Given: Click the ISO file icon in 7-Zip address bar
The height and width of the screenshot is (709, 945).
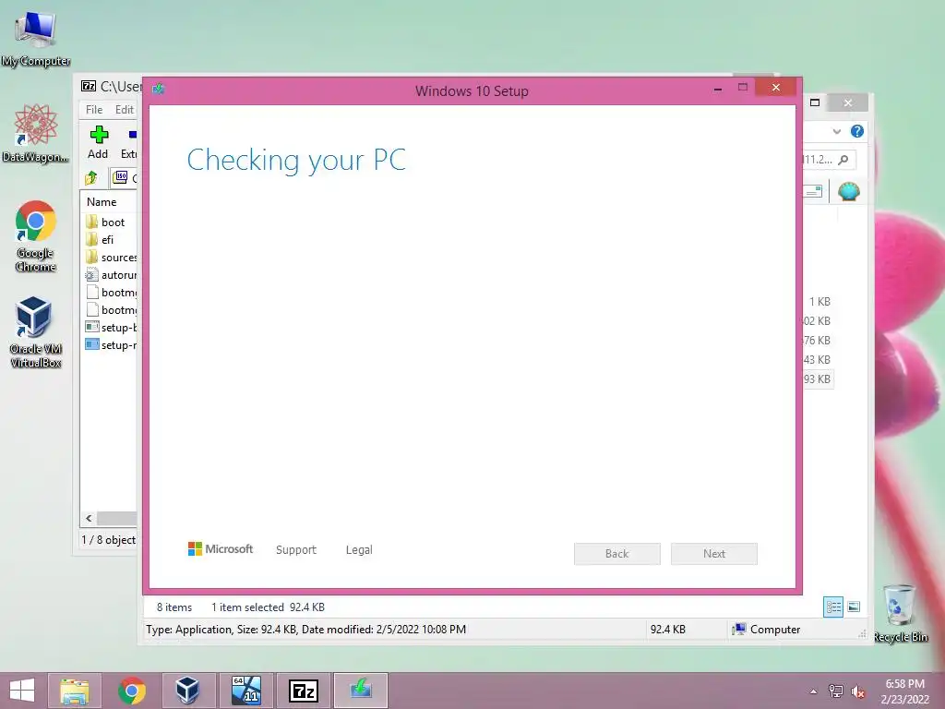Looking at the screenshot, I should [x=121, y=177].
